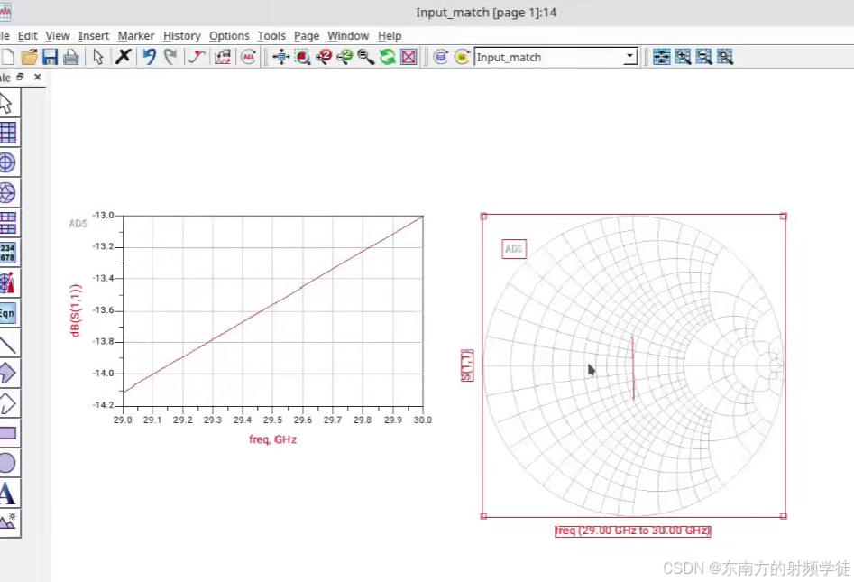This screenshot has width=854, height=582.
Task: Open the Help menu
Action: (390, 36)
